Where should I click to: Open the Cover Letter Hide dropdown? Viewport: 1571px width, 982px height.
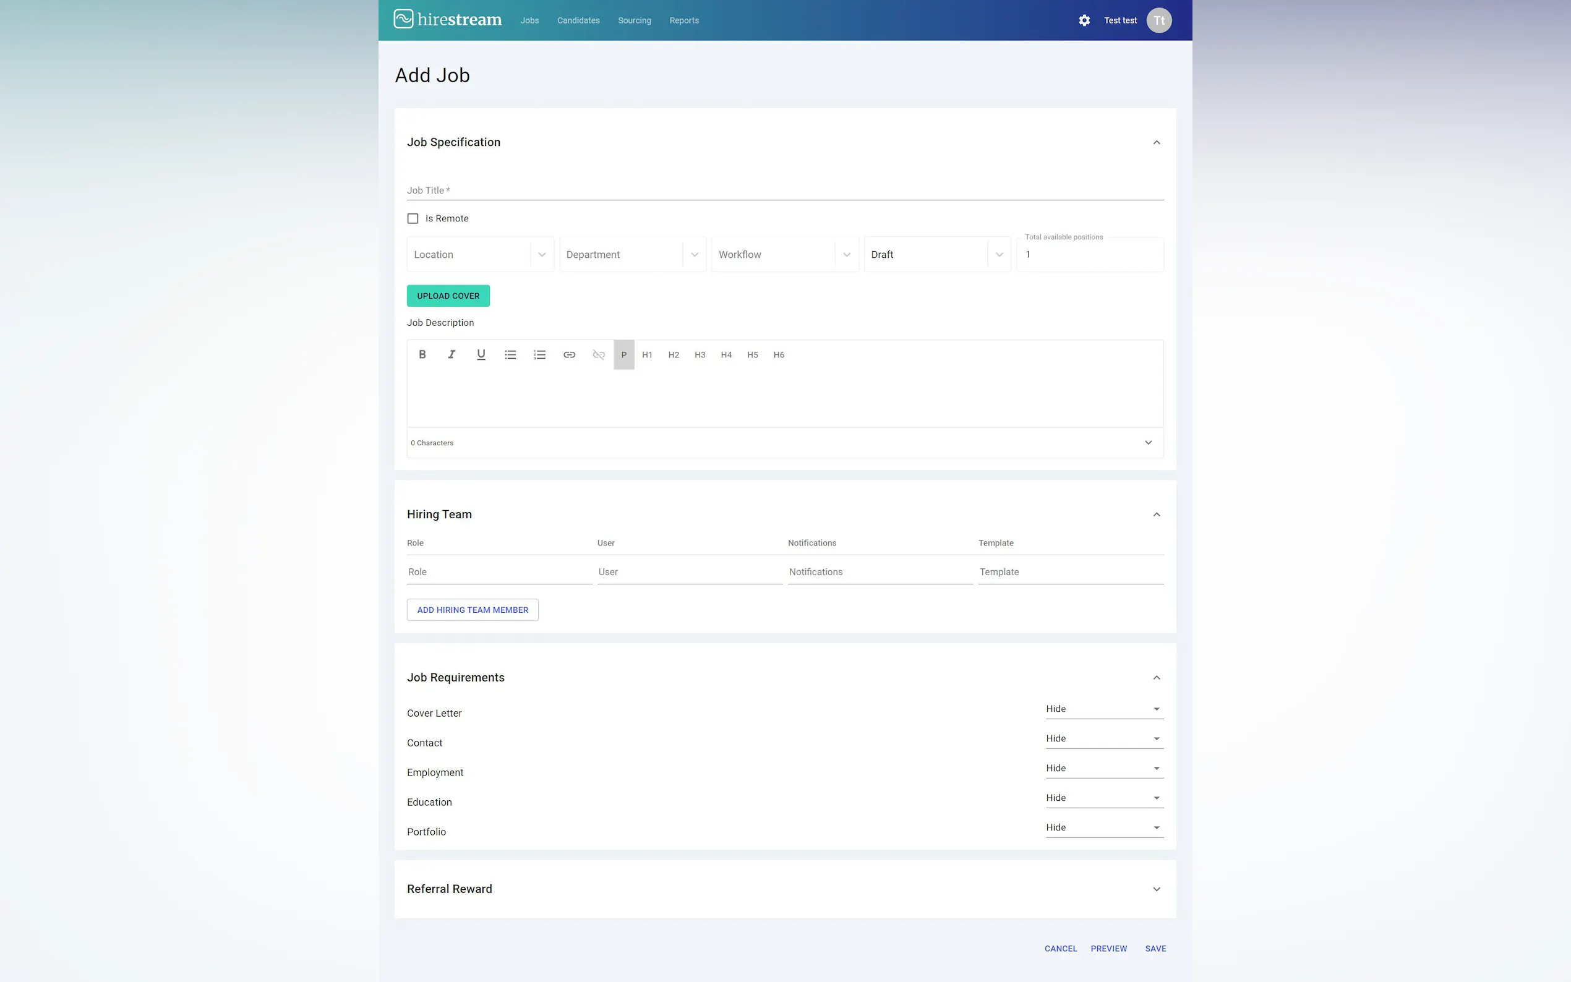(1103, 709)
